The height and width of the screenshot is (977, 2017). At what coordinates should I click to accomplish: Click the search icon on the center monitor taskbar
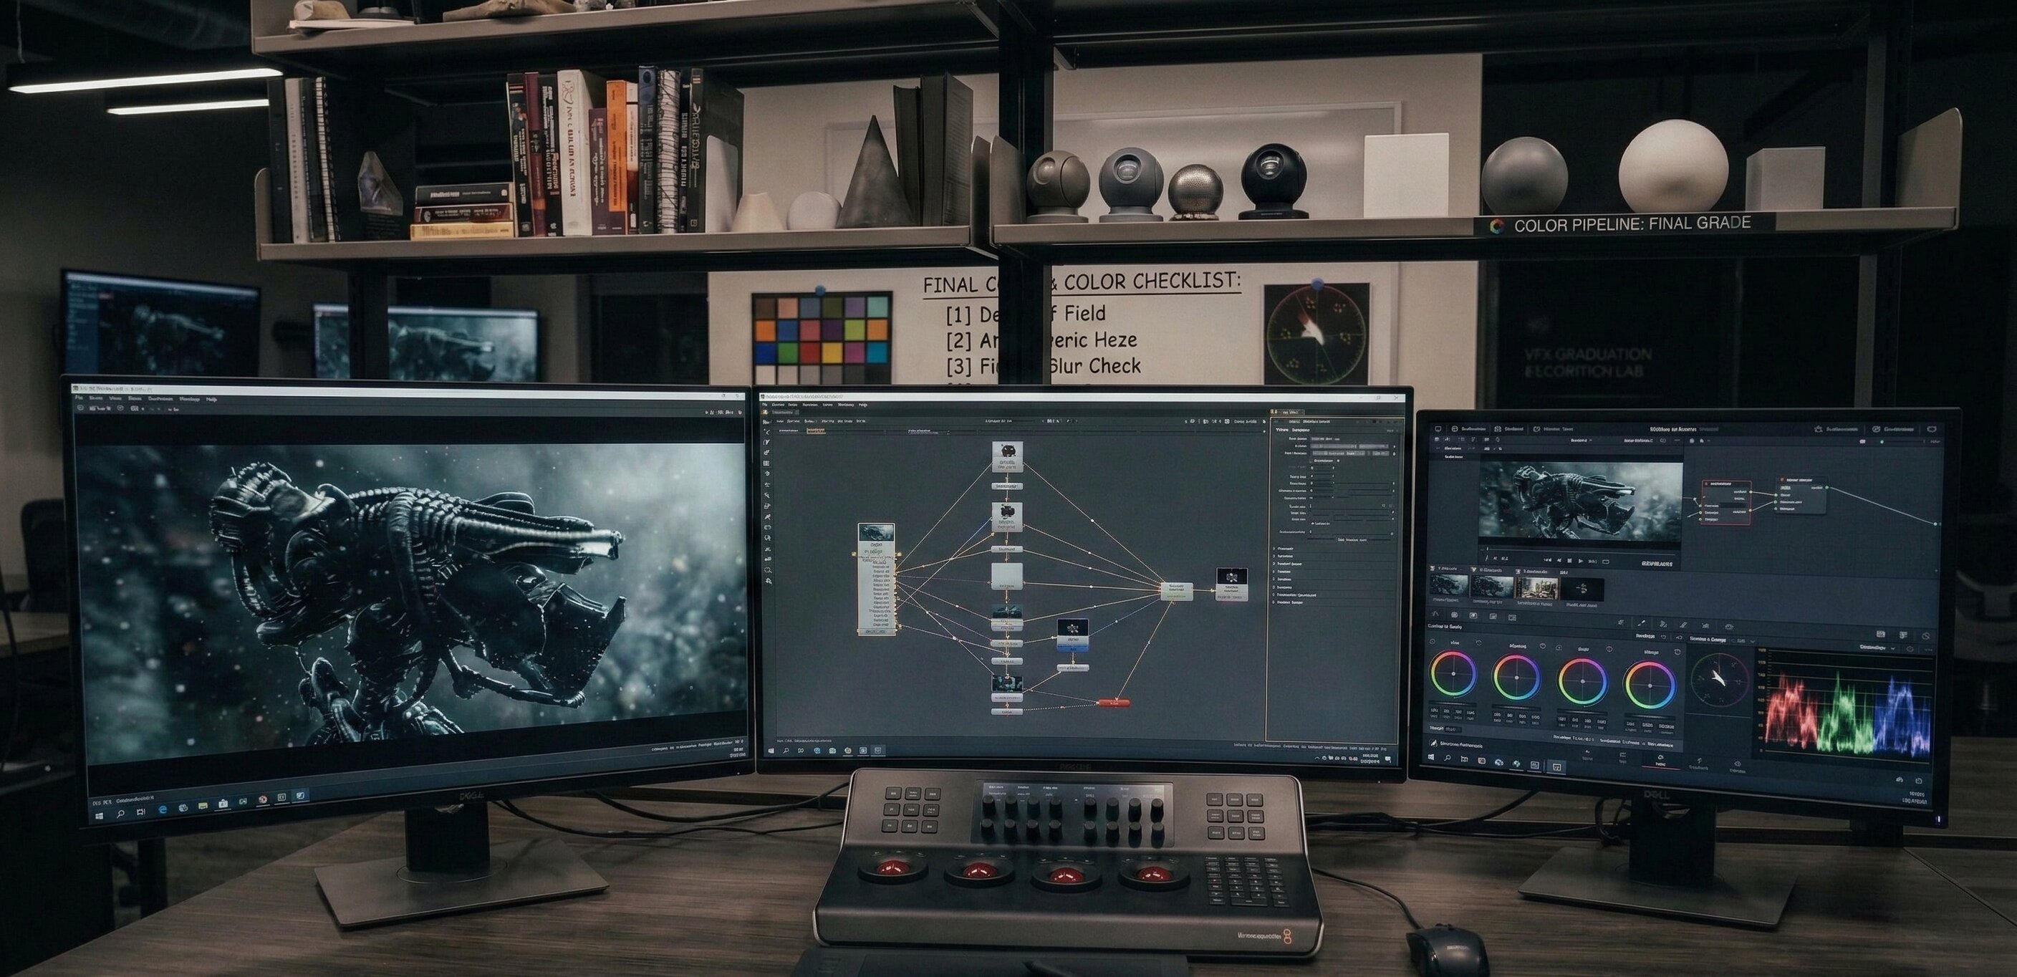coord(786,751)
